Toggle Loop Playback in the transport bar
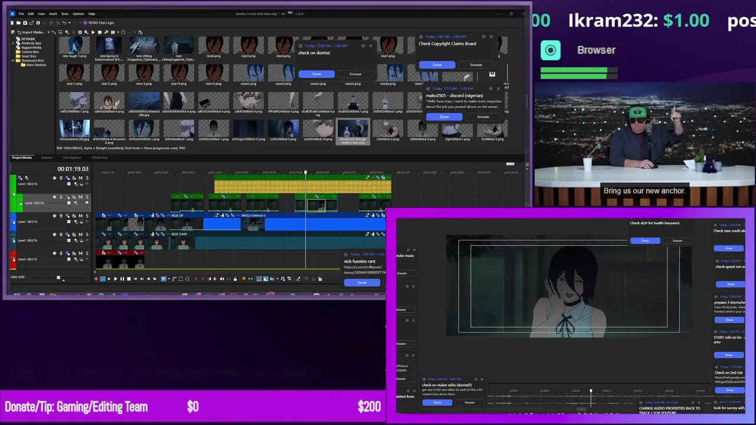Screen dimensions: 756x425 pyautogui.click(x=103, y=279)
